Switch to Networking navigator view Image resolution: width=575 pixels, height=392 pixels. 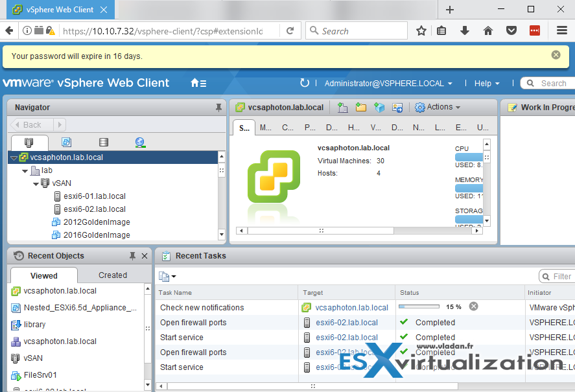[x=140, y=143]
